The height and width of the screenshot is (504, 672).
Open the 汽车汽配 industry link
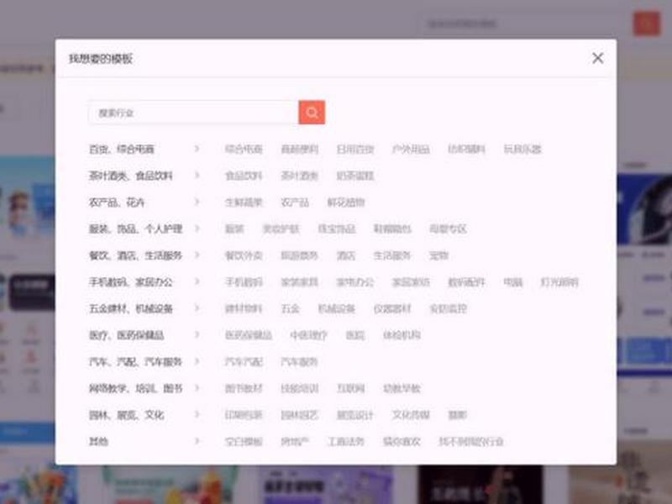pyautogui.click(x=244, y=362)
